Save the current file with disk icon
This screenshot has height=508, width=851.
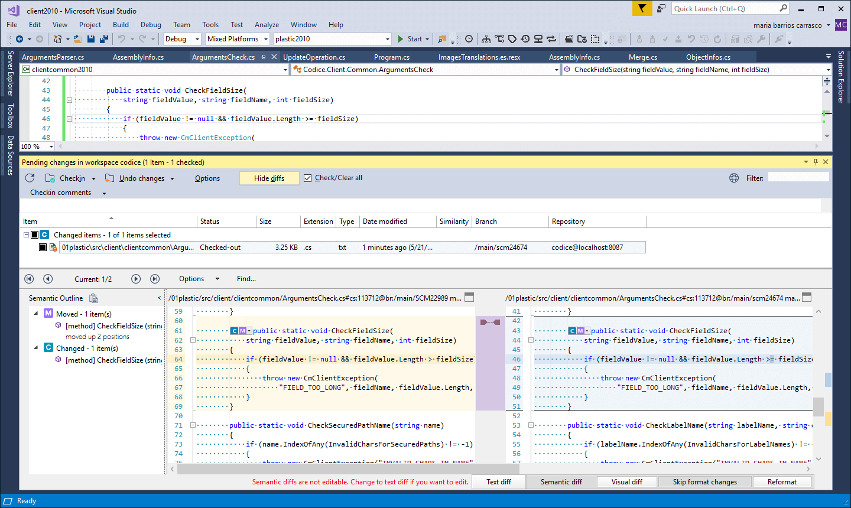(x=91, y=39)
